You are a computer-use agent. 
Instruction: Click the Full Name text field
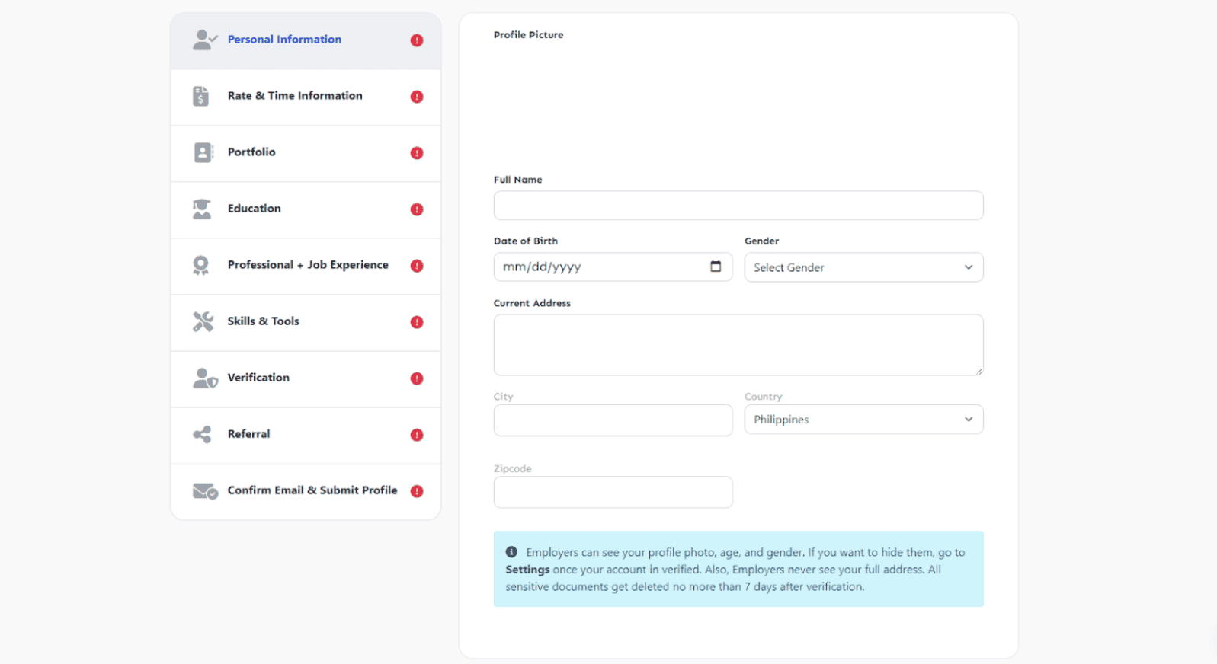pyautogui.click(x=738, y=206)
